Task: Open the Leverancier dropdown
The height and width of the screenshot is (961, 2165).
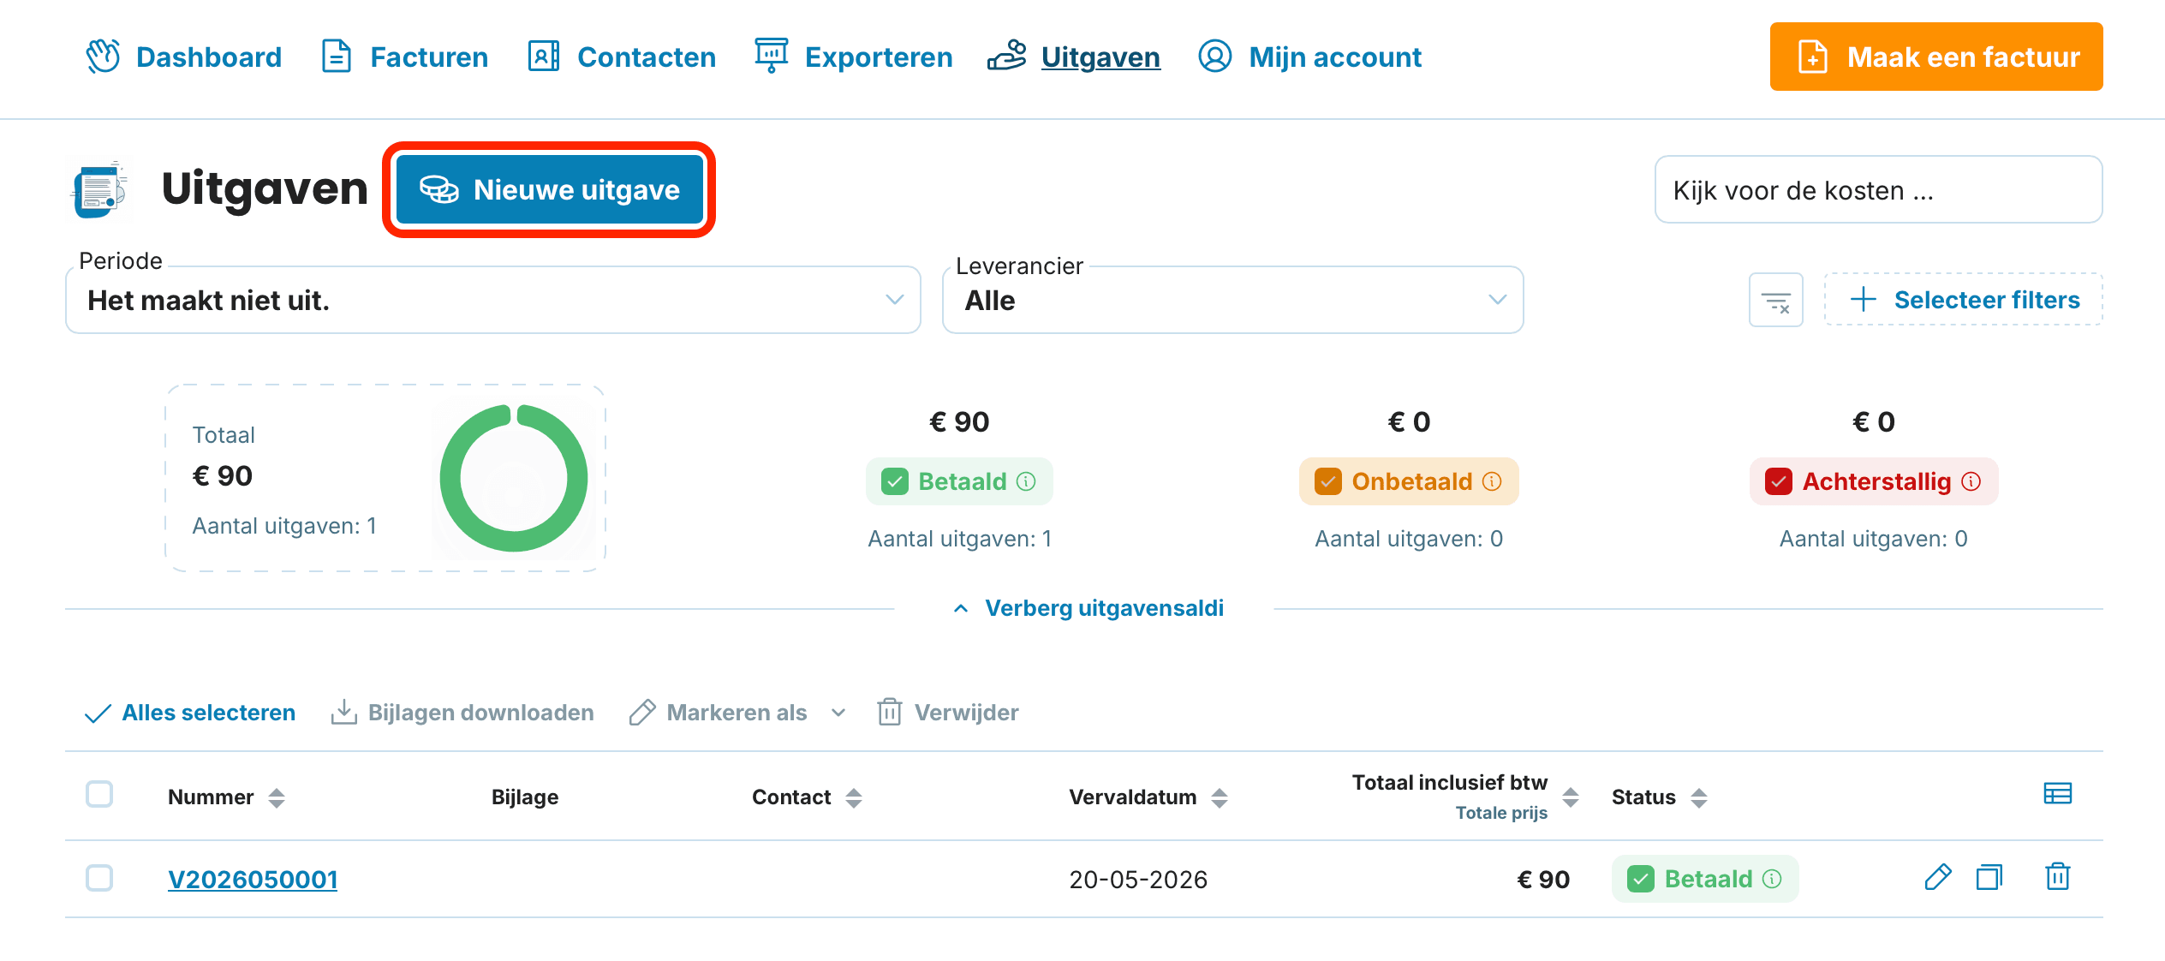Action: (x=1232, y=300)
